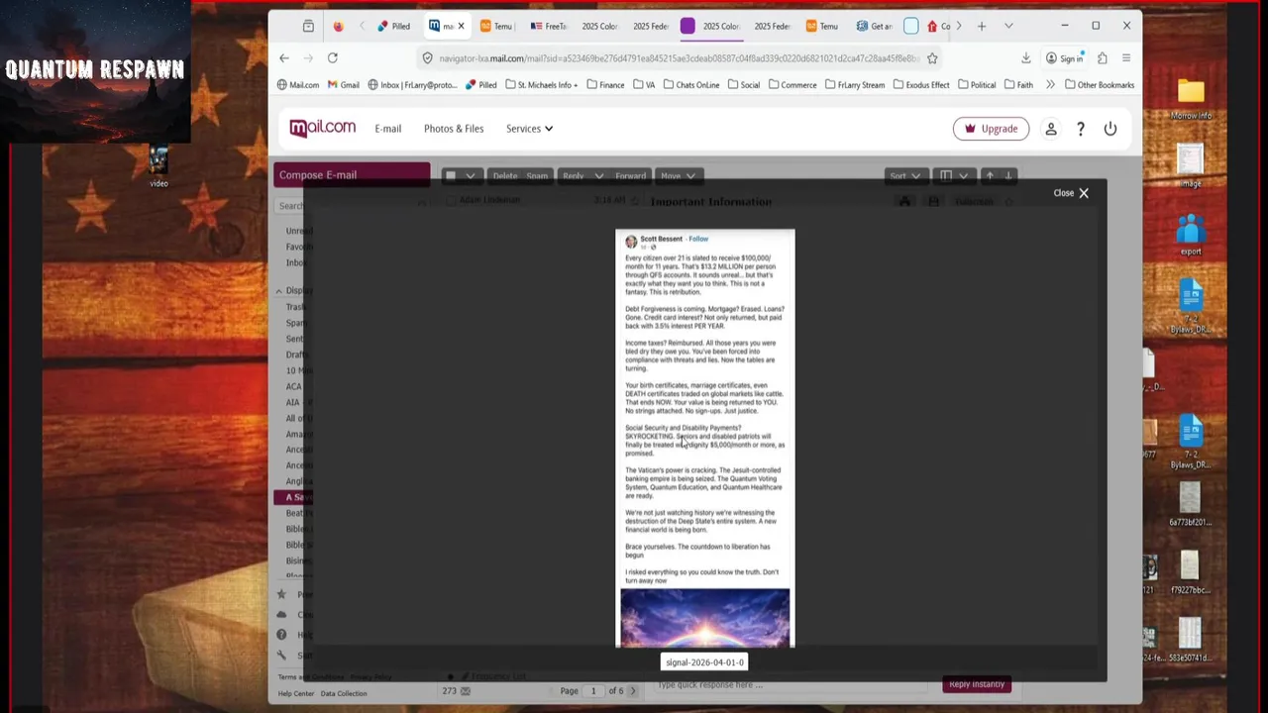Screen dimensions: 1268x713
Task: Switch to the first Temu browser tab
Action: [x=496, y=26]
